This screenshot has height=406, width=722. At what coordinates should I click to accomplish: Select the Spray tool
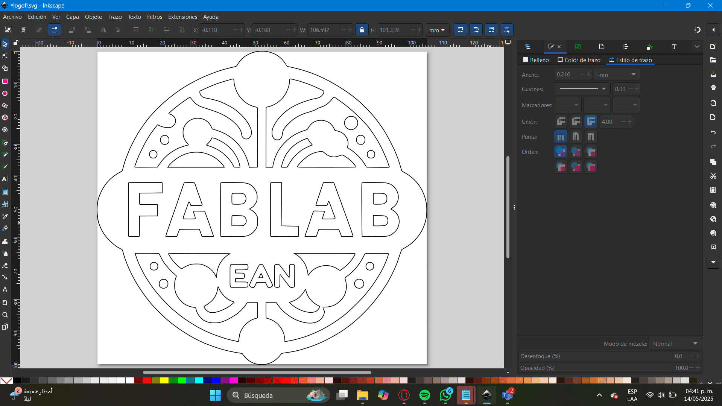click(5, 253)
